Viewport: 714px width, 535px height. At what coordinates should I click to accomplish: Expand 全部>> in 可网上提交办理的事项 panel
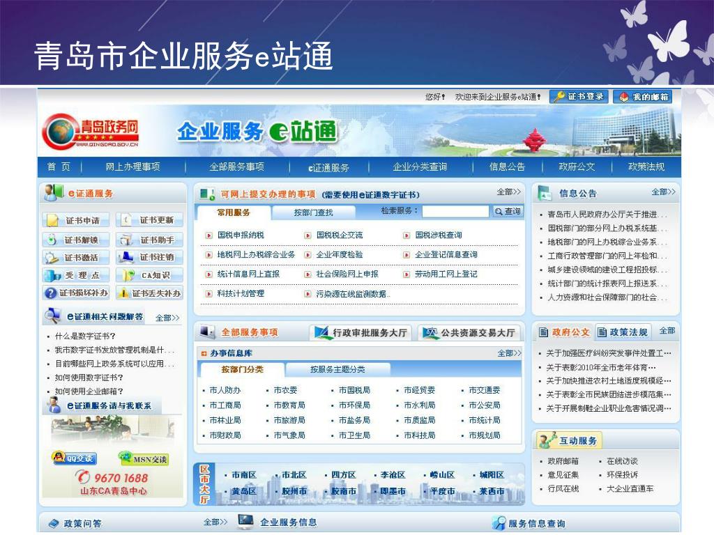(508, 192)
